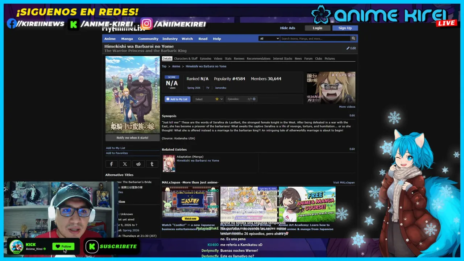
Task: Share the anime on Reddit
Action: (138, 164)
